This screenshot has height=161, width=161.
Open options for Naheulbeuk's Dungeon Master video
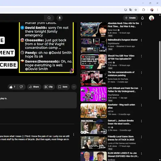tap(141, 40)
